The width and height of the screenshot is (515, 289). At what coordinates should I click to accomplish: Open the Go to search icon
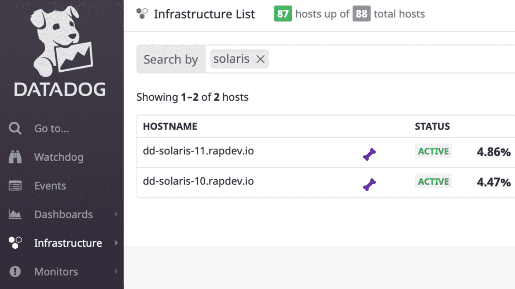click(15, 128)
